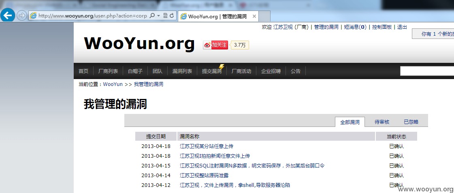Viewport: 454px width, 193px height.
Task: Toggle the compatibility view icon
Action: [165, 16]
